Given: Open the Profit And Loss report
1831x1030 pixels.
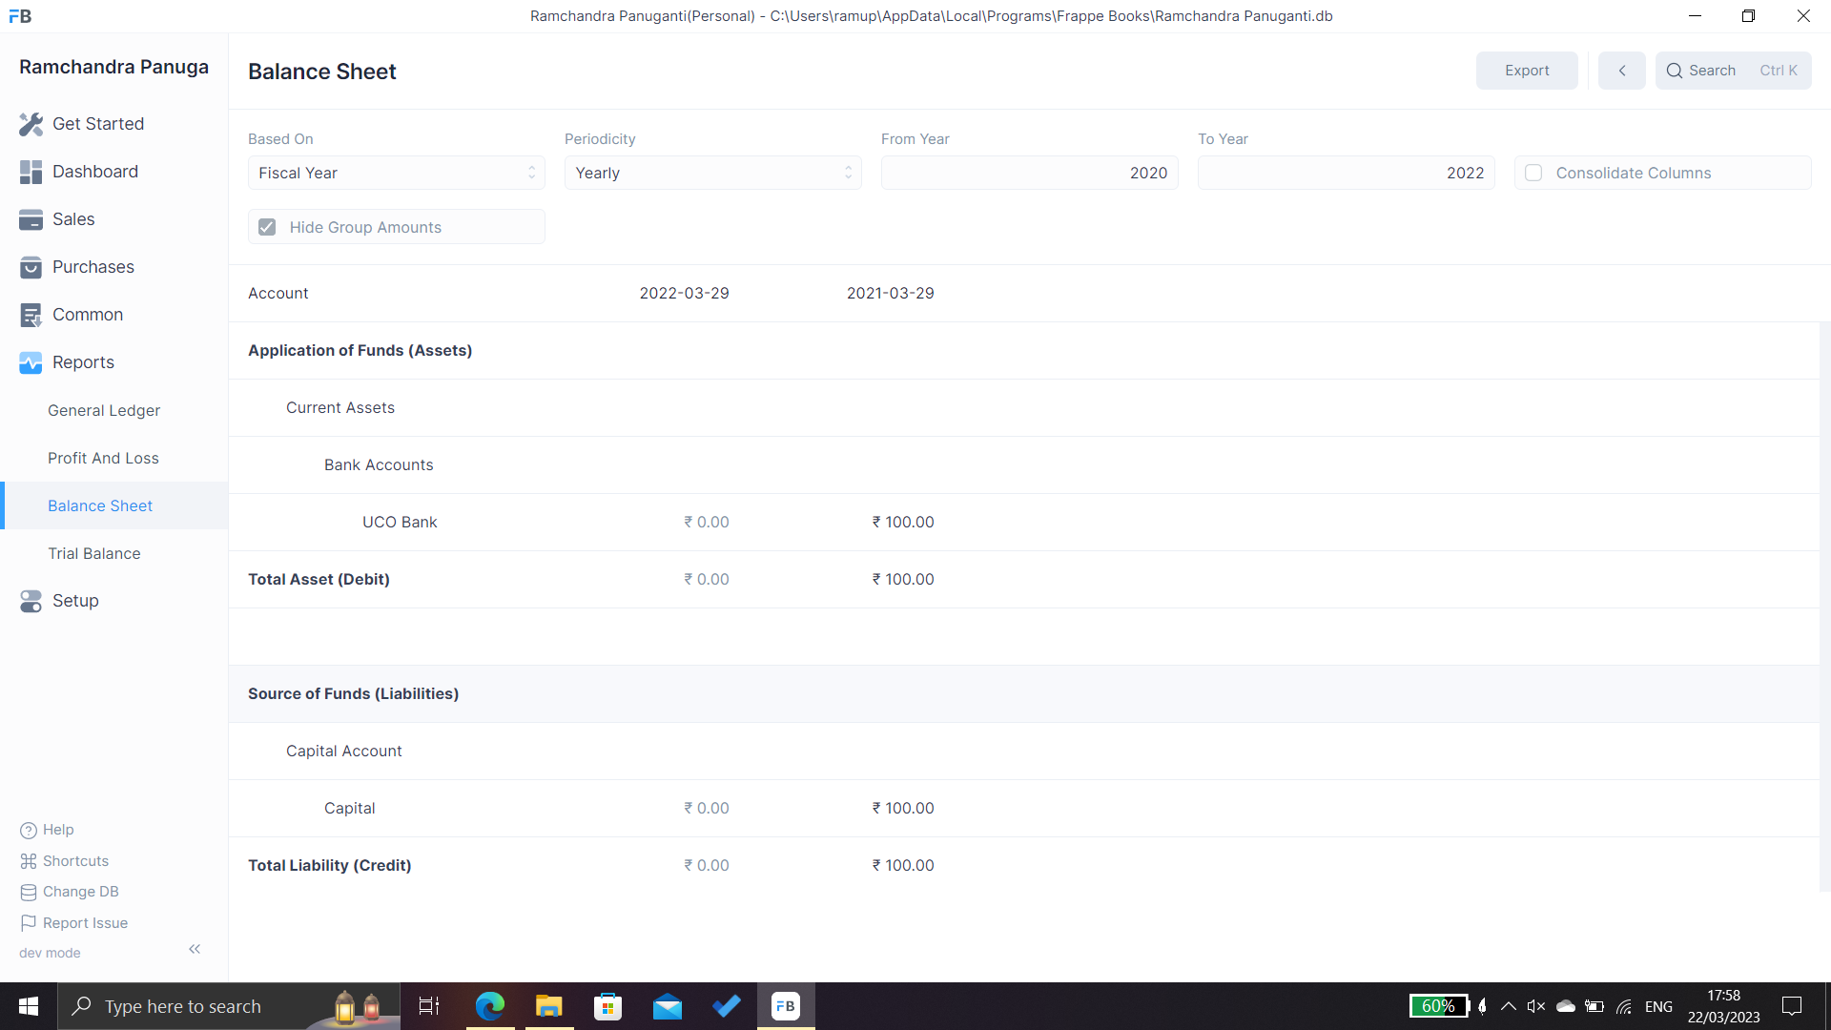Looking at the screenshot, I should (103, 458).
